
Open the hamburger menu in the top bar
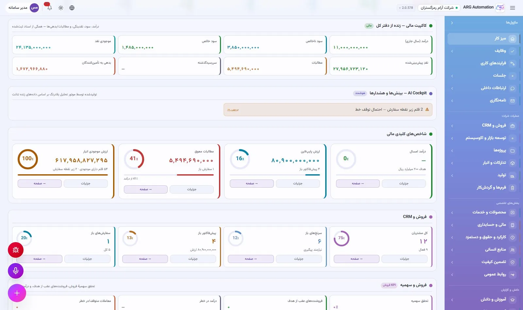pyautogui.click(x=513, y=8)
